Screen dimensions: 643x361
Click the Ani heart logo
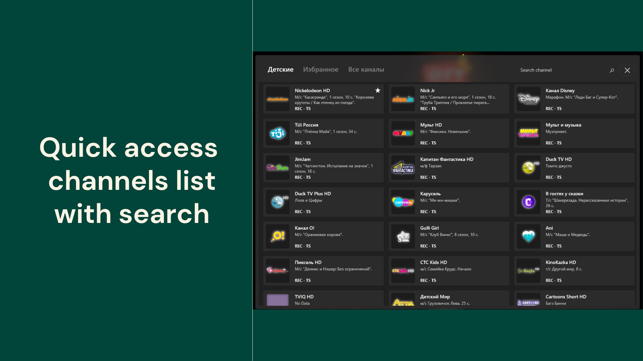(528, 237)
